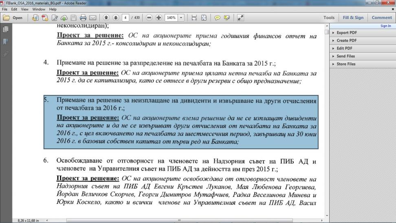Viewport: 396px width, 223px height.
Task: Open the Window menu
Action: [39, 9]
